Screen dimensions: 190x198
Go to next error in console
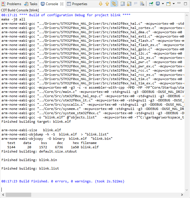pyautogui.click(x=101, y=4)
